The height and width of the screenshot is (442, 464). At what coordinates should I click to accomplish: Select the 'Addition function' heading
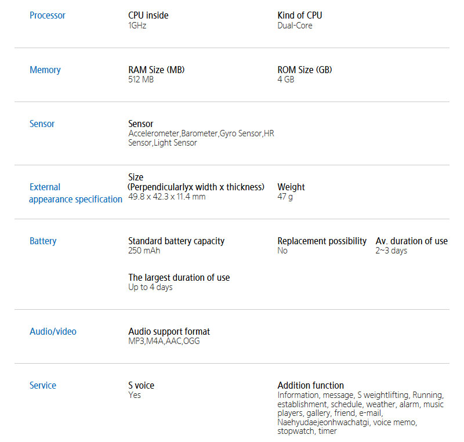[x=311, y=386]
